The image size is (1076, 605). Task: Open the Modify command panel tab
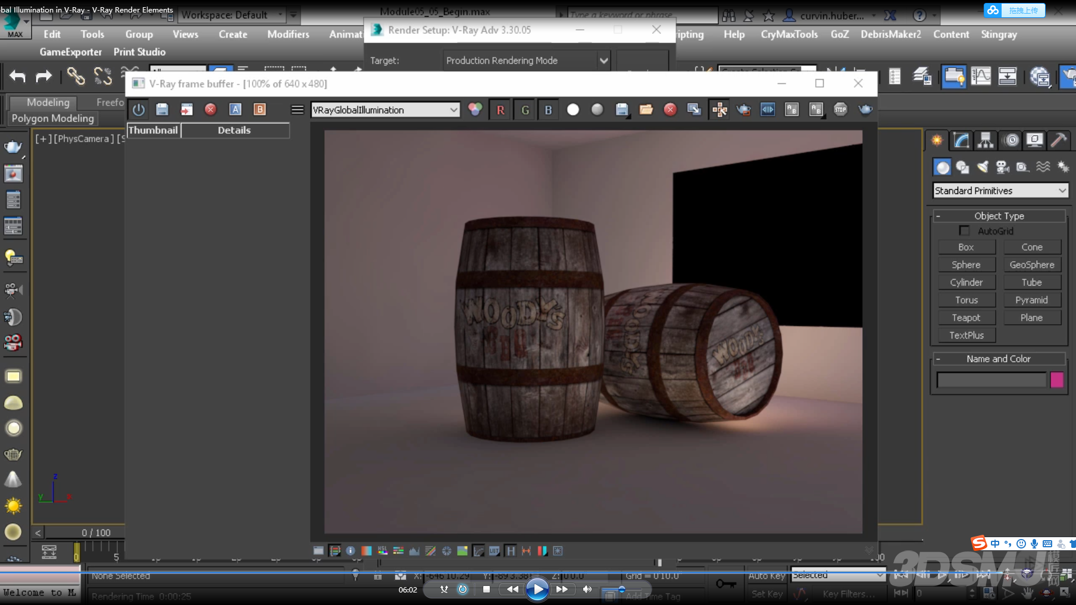tap(961, 140)
